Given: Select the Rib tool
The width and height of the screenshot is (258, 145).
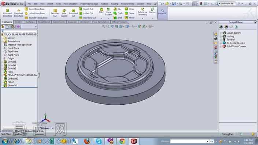Looking at the screenshot, I should (x=117, y=9).
